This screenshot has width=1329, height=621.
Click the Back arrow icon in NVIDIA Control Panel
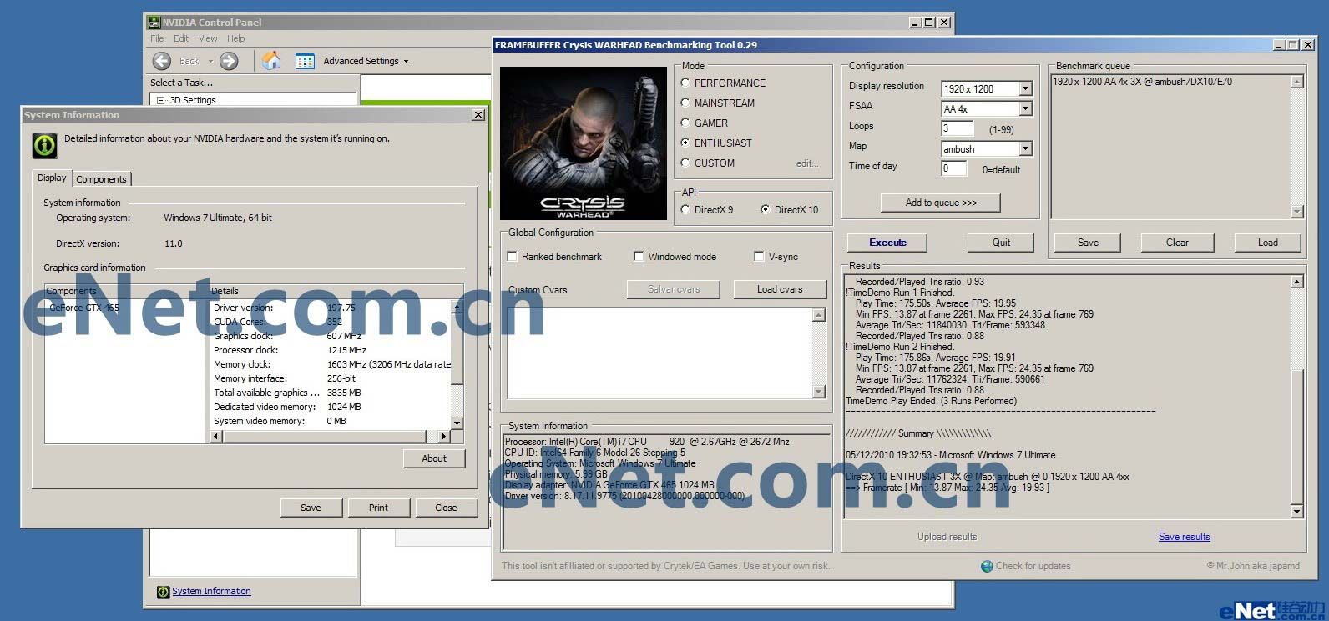(x=163, y=61)
